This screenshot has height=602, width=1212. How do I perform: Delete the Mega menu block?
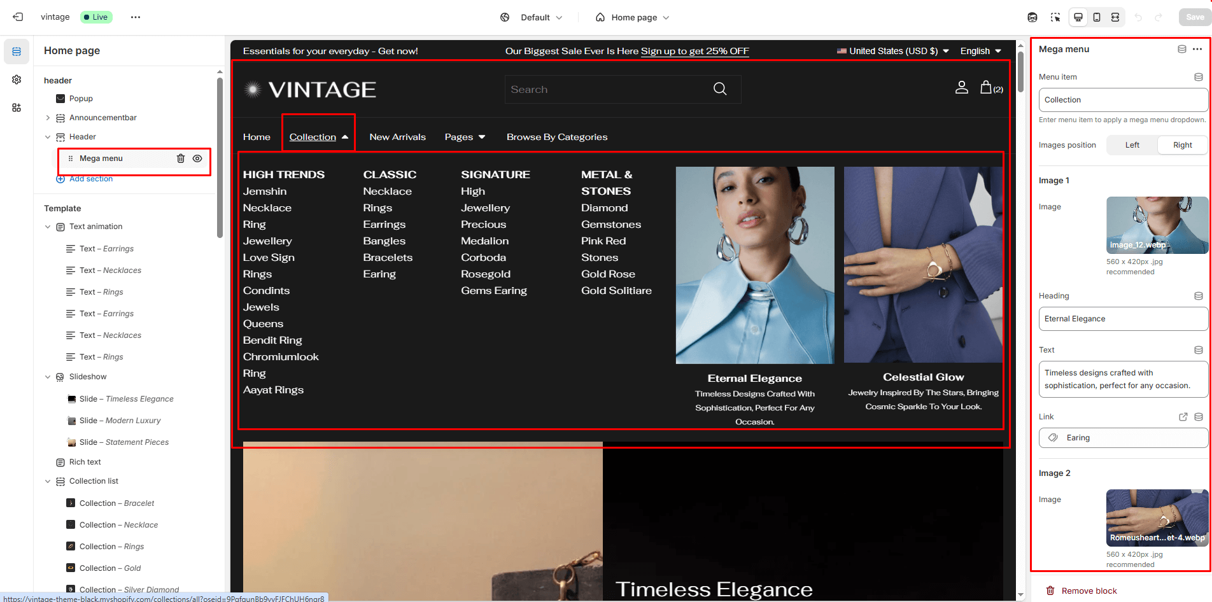pyautogui.click(x=181, y=158)
